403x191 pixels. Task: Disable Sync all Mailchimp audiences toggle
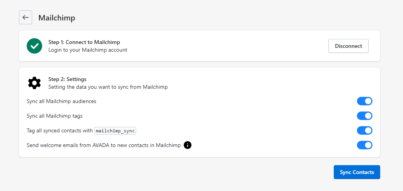tap(364, 101)
